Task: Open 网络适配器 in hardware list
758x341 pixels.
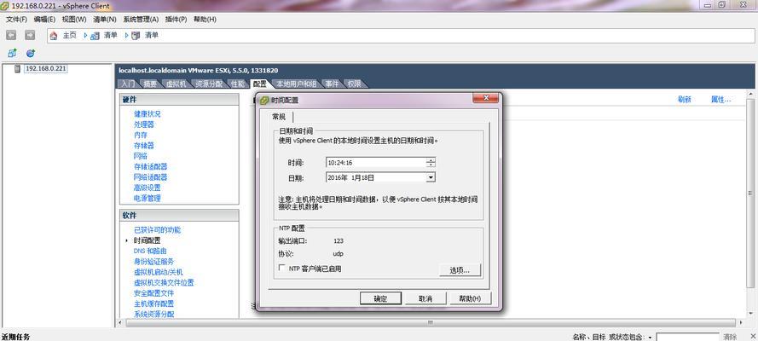Action: (x=151, y=177)
